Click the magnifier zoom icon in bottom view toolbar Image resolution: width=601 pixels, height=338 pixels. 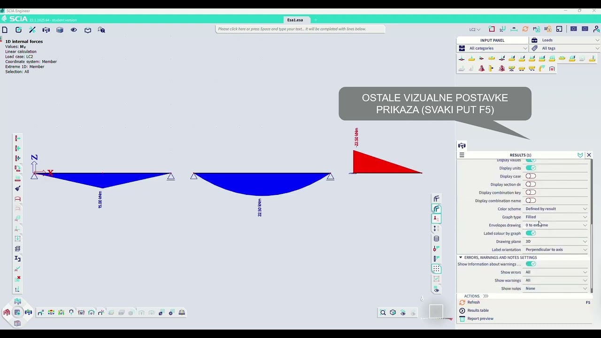[383, 313]
